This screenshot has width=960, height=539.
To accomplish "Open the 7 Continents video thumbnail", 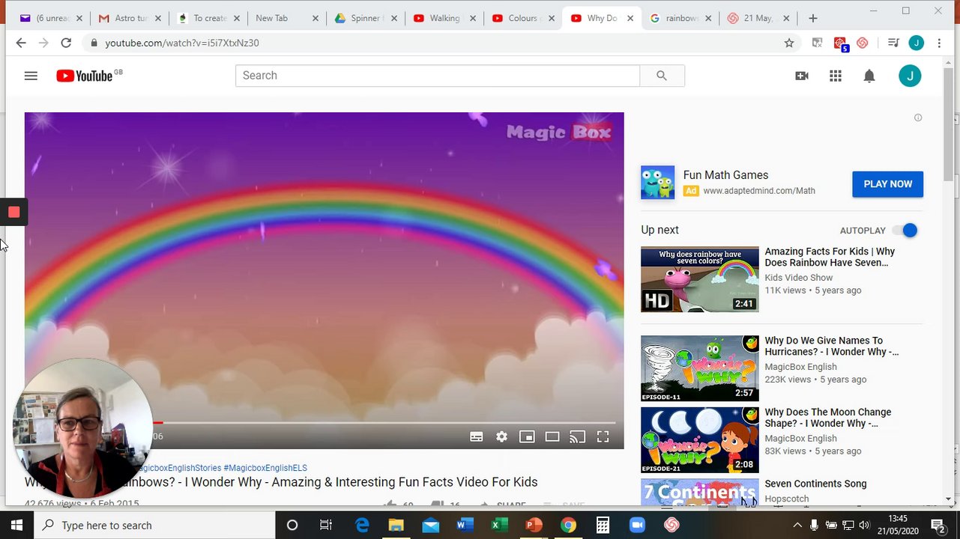I will coord(699,492).
